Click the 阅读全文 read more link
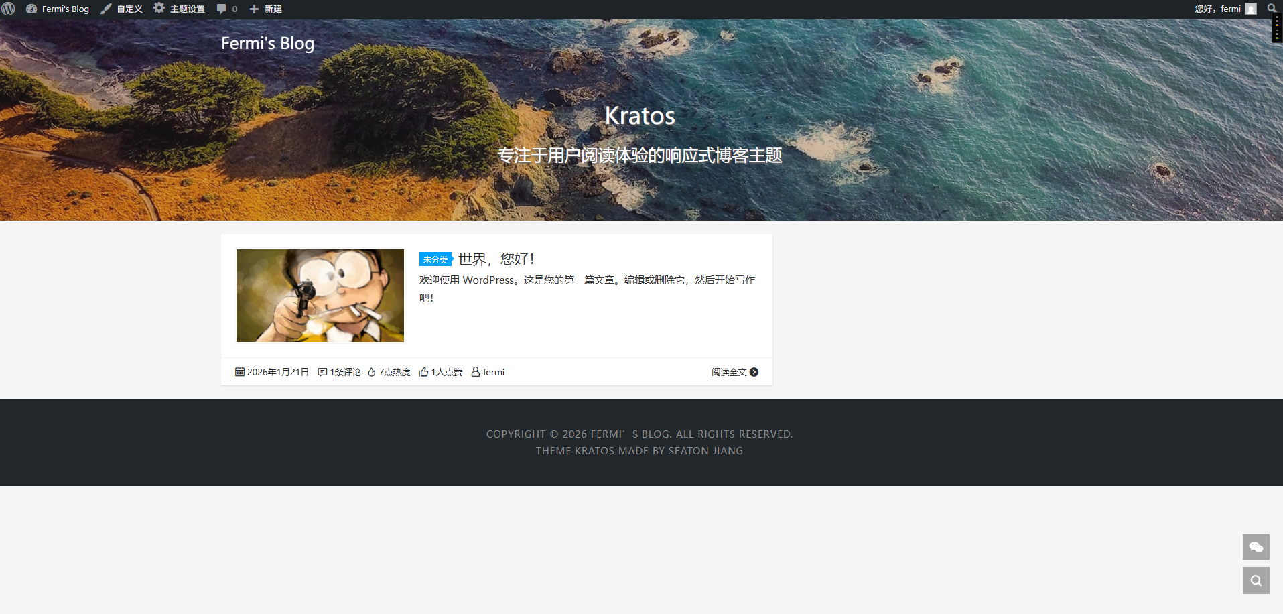 coord(728,372)
